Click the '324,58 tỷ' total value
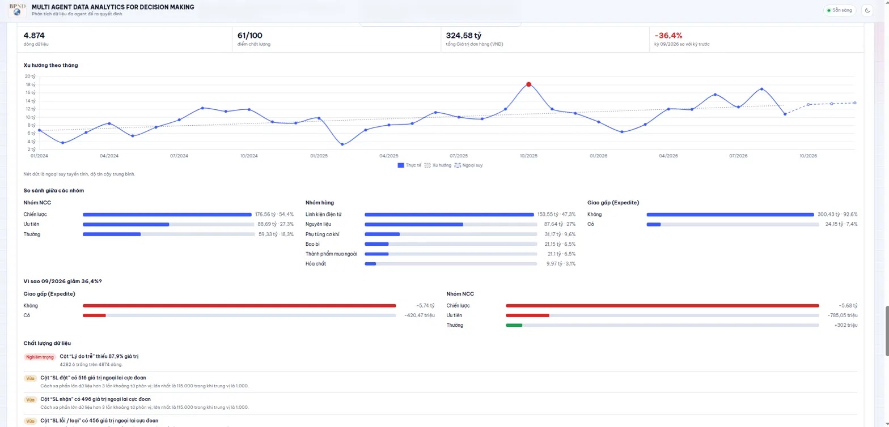This screenshot has height=427, width=889. coord(464,35)
